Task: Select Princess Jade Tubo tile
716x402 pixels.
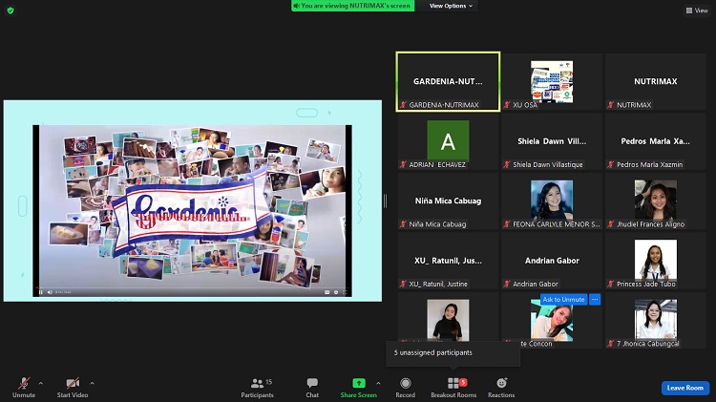Action: click(x=656, y=261)
